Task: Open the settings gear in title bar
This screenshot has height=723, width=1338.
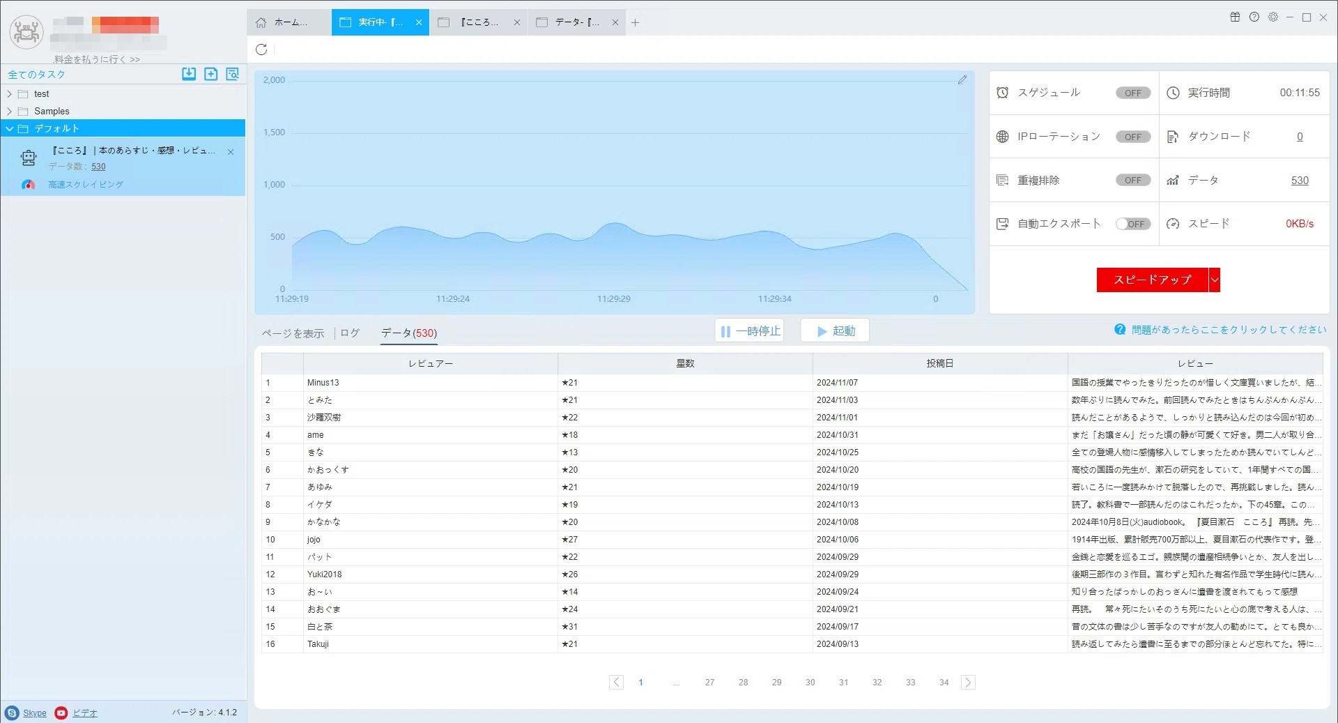Action: [x=1273, y=17]
